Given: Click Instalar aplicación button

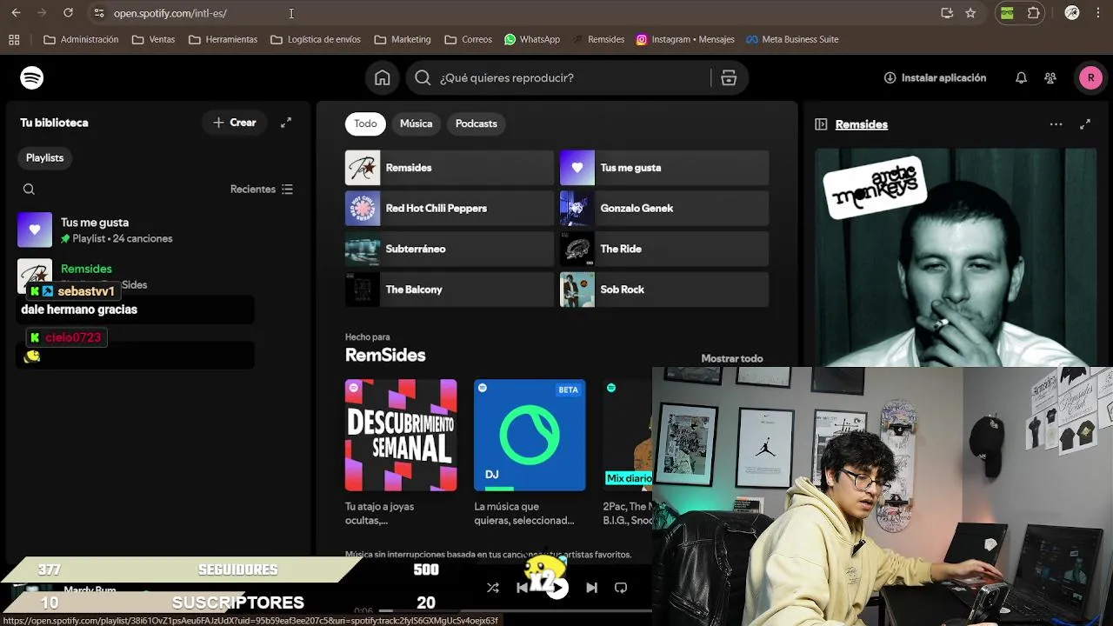Looking at the screenshot, I should coord(935,78).
